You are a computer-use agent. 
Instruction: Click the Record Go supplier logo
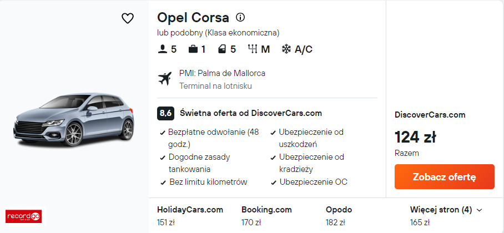[23, 216]
